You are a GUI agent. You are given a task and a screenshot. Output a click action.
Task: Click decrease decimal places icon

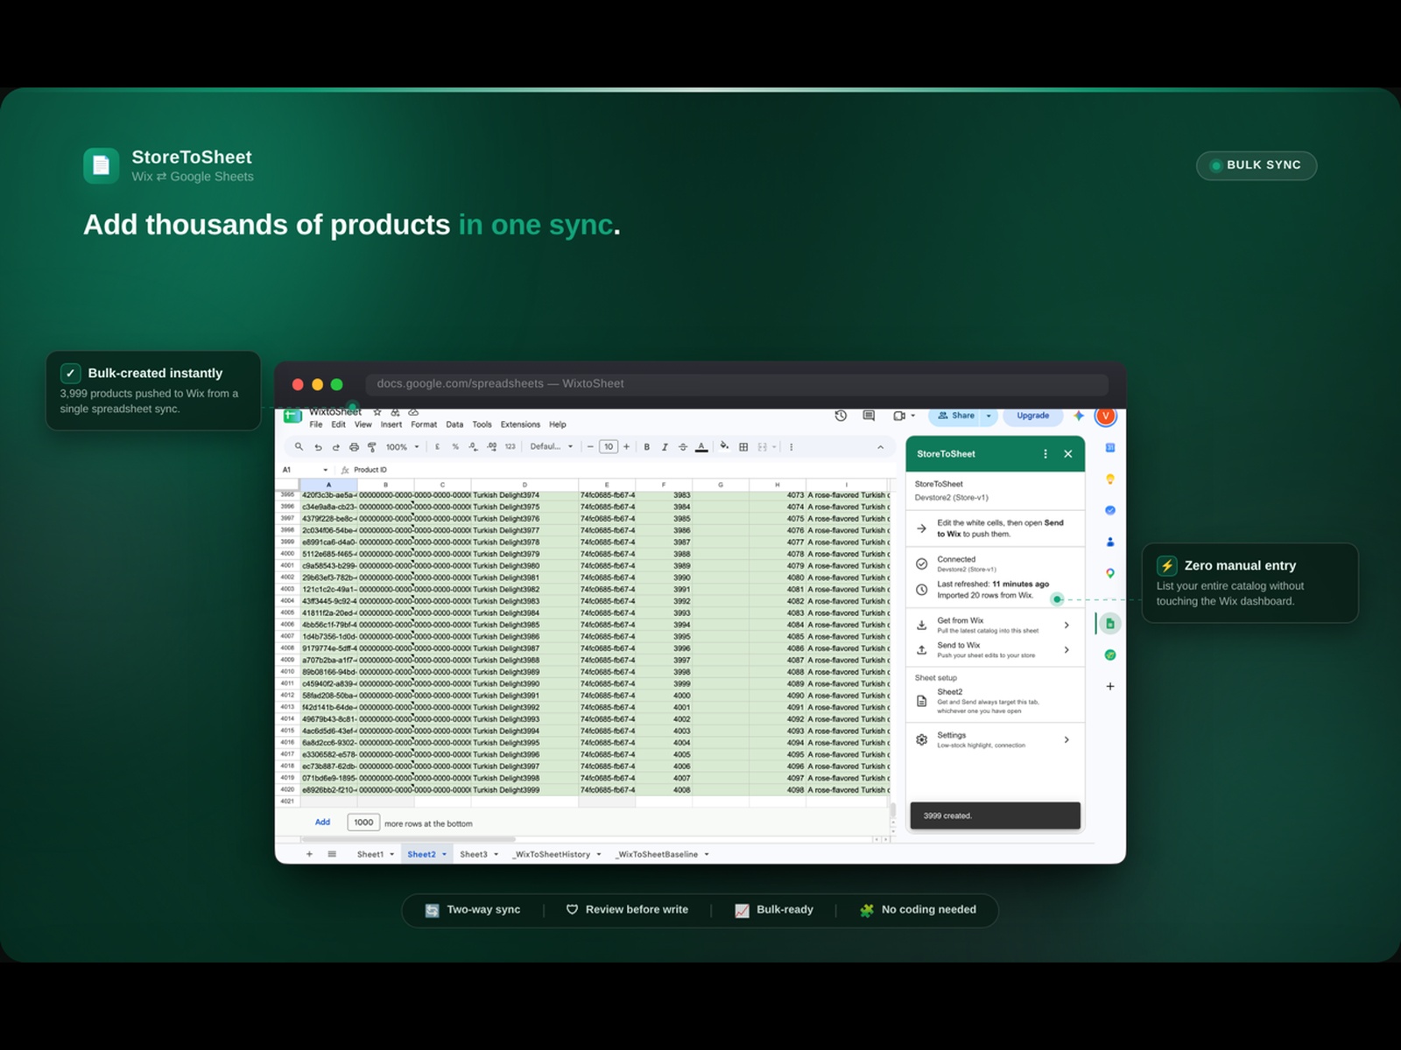pos(474,447)
